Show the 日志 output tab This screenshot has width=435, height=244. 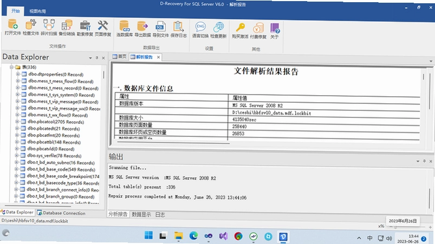(x=160, y=215)
